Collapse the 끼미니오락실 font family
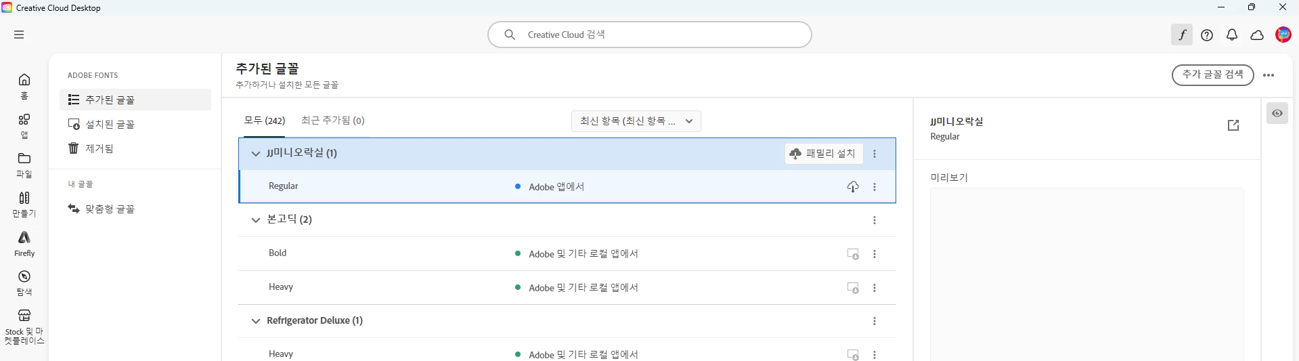This screenshot has height=361, width=1299. (x=255, y=154)
